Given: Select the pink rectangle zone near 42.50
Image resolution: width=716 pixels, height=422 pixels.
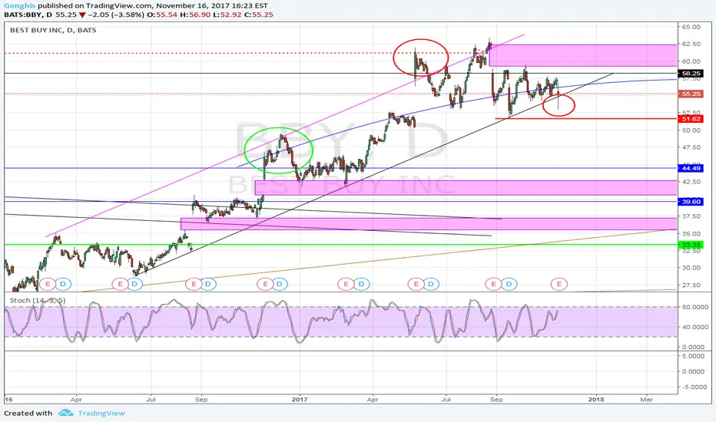Looking at the screenshot, I should click(466, 187).
